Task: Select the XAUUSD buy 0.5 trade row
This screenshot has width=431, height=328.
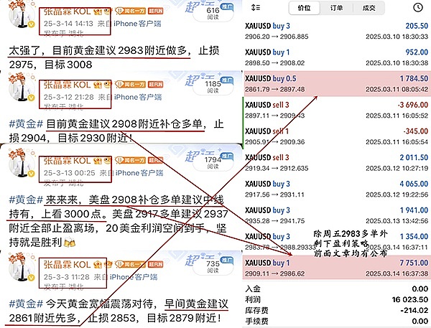Action: (x=334, y=84)
